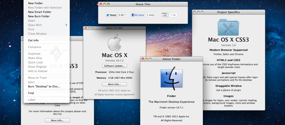
Task: Click the Tweet count bubble 2,321
Action: pyautogui.click(x=122, y=15)
